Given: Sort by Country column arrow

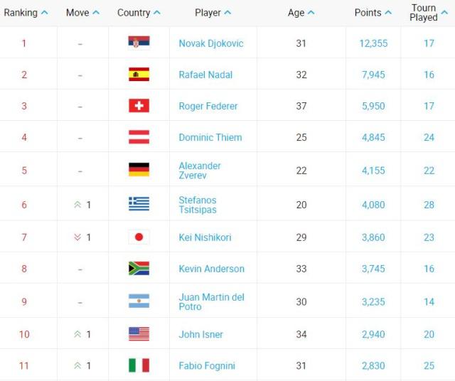Looking at the screenshot, I should point(157,13).
